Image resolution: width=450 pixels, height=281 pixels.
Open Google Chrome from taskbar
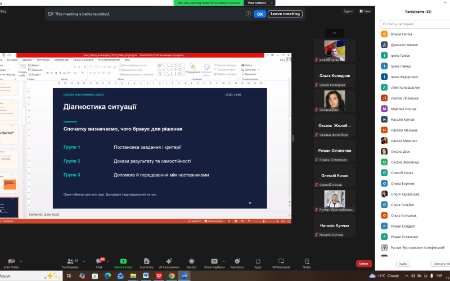click(x=172, y=276)
